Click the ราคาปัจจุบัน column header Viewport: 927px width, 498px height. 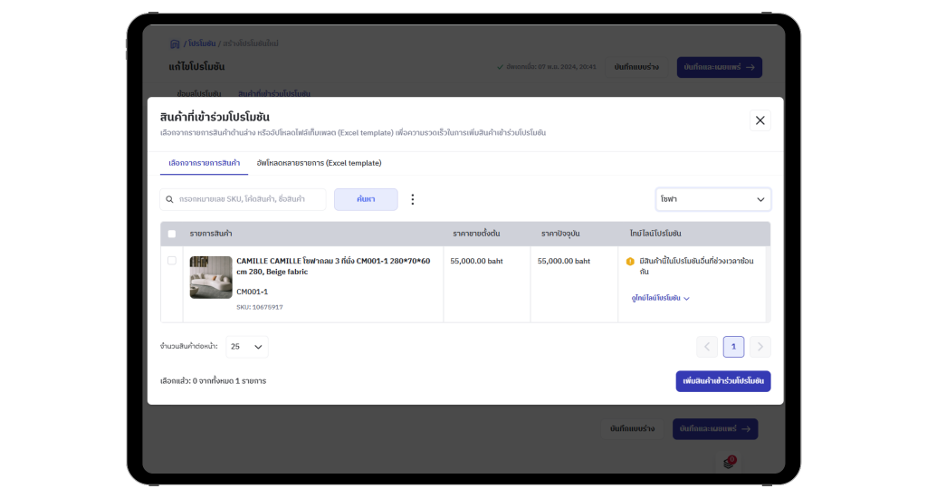(x=559, y=234)
